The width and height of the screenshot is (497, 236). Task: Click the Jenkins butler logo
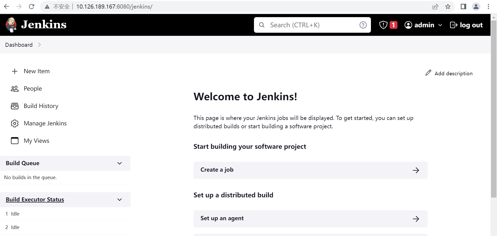pos(11,25)
